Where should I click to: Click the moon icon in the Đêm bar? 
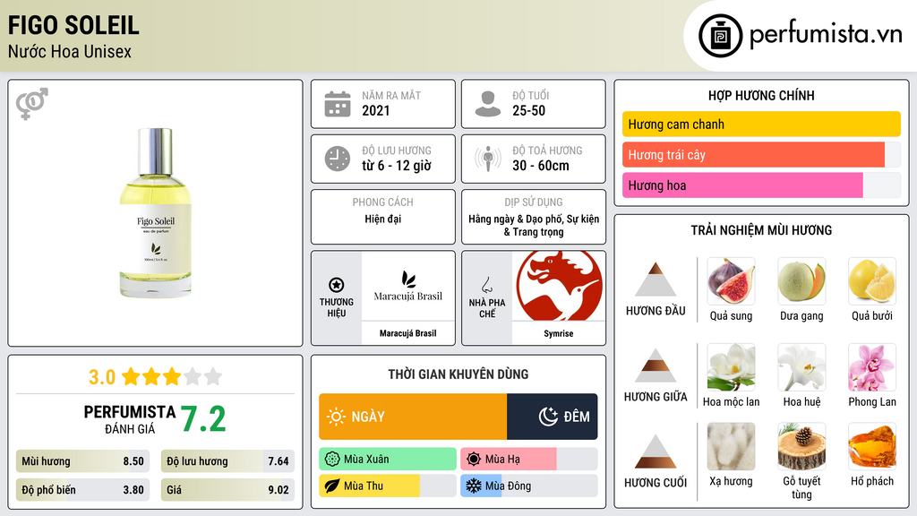pos(549,417)
